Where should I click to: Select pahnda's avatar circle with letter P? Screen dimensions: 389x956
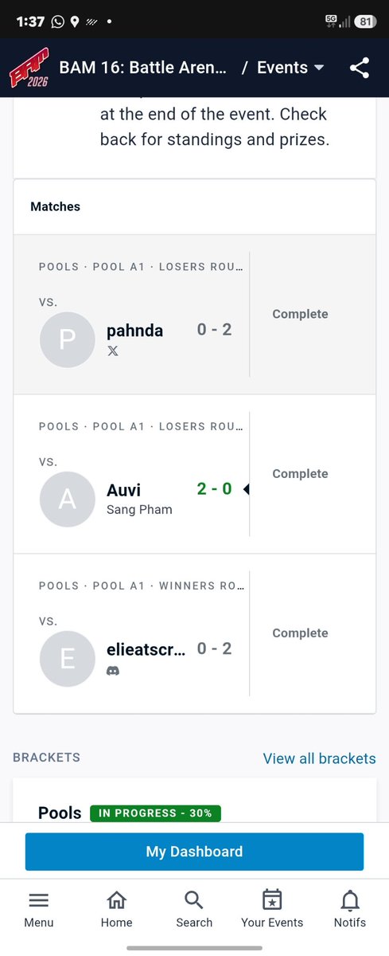(x=68, y=339)
